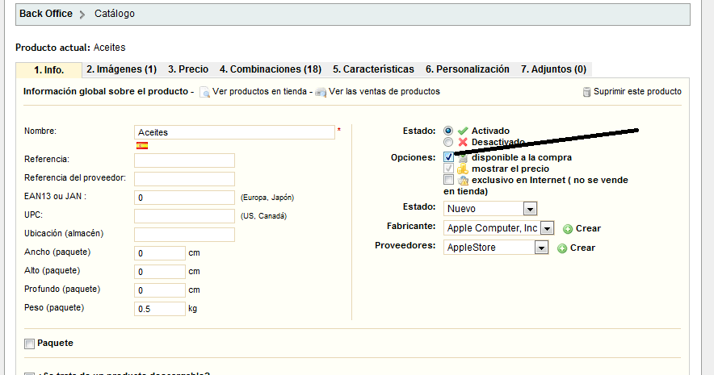Uncheck disponible a la compra checkbox
The height and width of the screenshot is (375, 714).
click(x=448, y=157)
